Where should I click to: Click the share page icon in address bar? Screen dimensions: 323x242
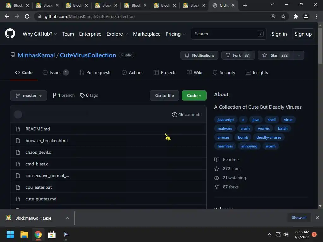coord(273,16)
